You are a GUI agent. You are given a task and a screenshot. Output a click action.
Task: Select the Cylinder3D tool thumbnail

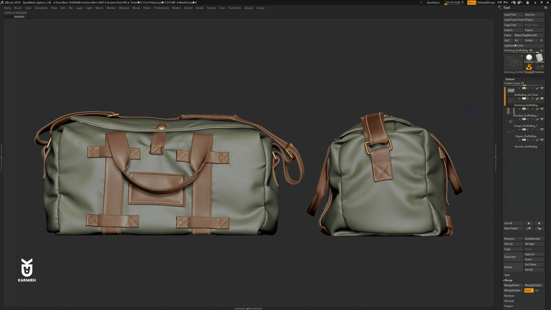coord(539,58)
